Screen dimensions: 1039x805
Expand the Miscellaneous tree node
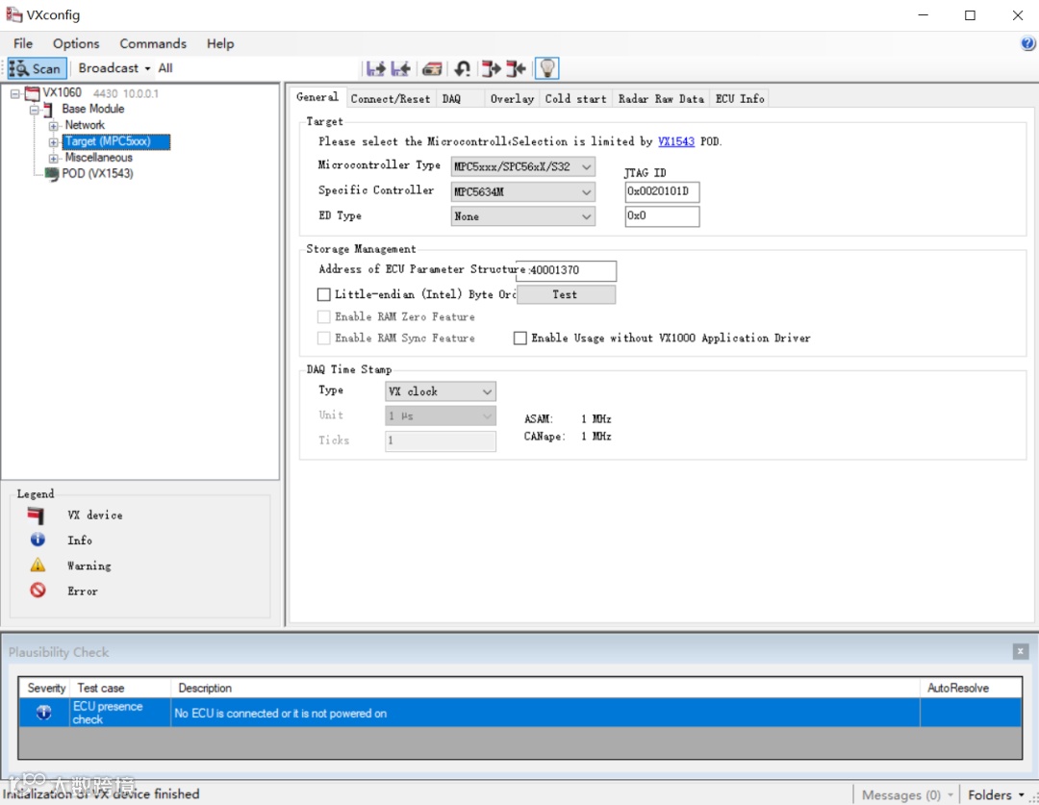[x=53, y=158]
